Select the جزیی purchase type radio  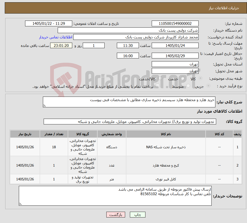[208, 86]
